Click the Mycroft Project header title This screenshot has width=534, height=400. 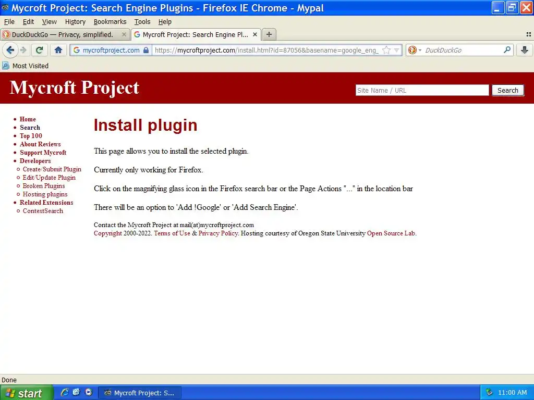coord(74,87)
